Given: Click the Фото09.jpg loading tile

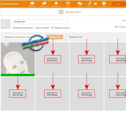Looking at the screenshot, I should (87, 94).
